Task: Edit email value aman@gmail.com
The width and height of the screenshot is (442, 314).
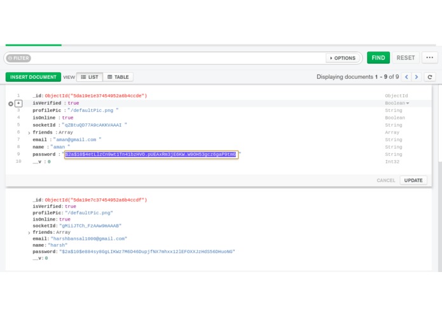Action: point(77,140)
